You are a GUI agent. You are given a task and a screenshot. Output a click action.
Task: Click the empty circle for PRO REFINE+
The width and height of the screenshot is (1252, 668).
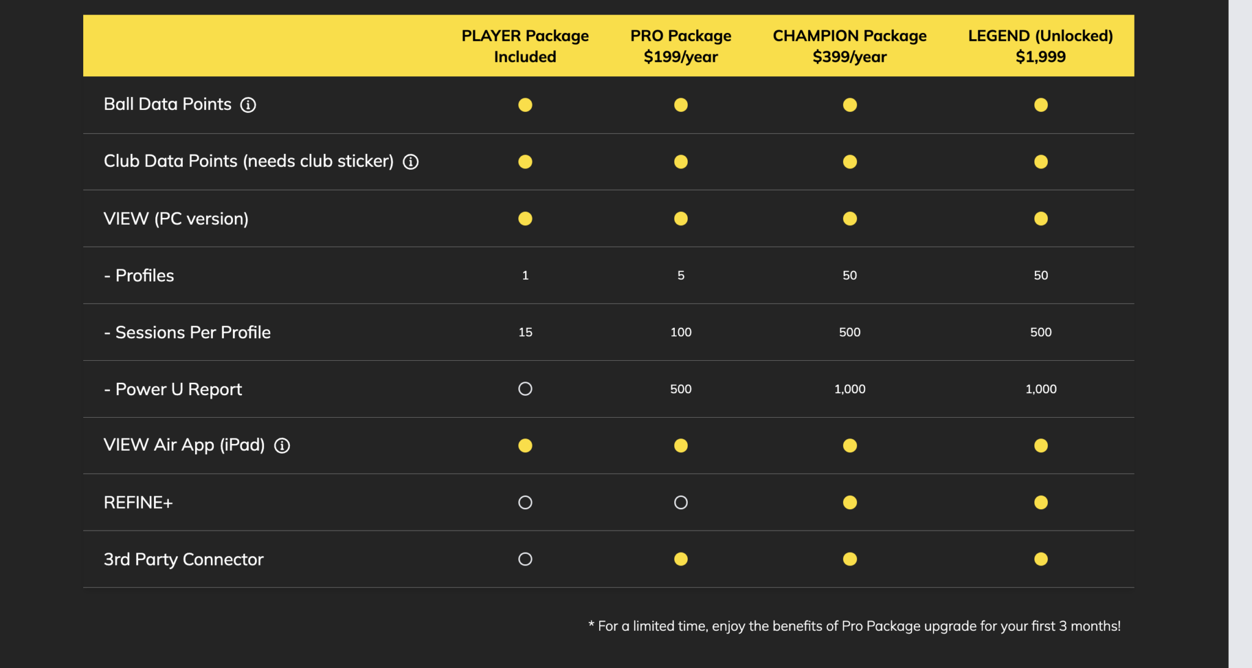(680, 503)
